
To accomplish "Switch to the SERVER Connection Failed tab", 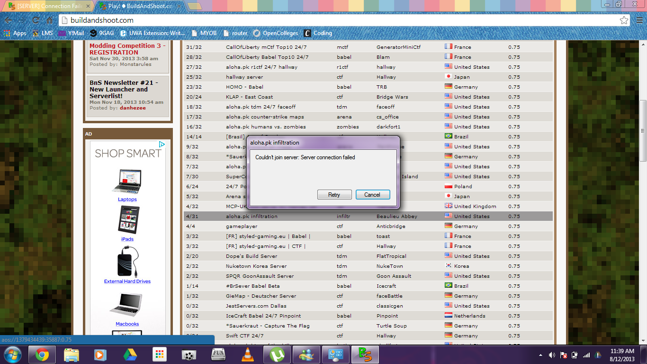I will coord(47,6).
